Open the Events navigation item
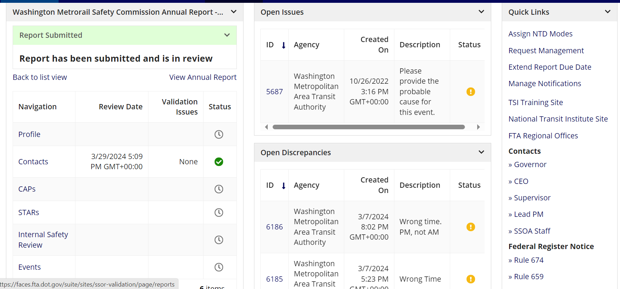620x289 pixels. pyautogui.click(x=29, y=267)
